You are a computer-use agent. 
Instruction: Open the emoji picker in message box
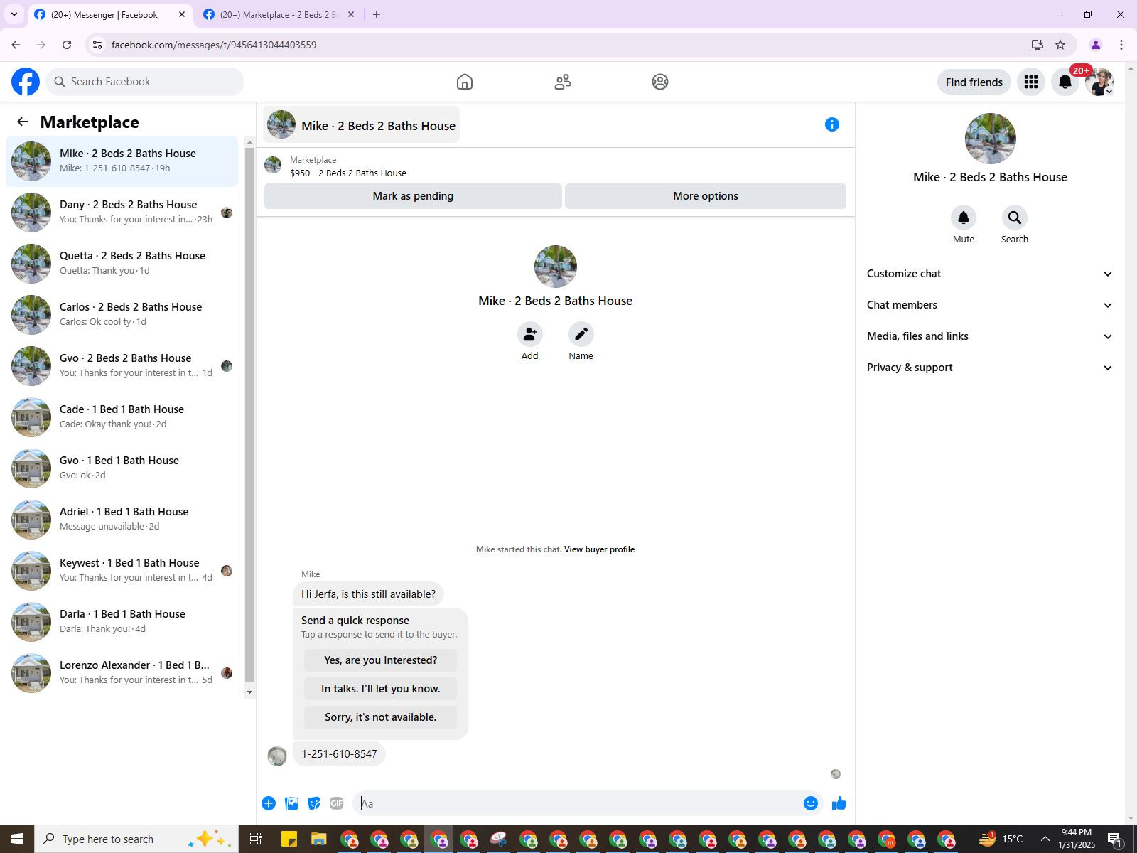point(811,803)
